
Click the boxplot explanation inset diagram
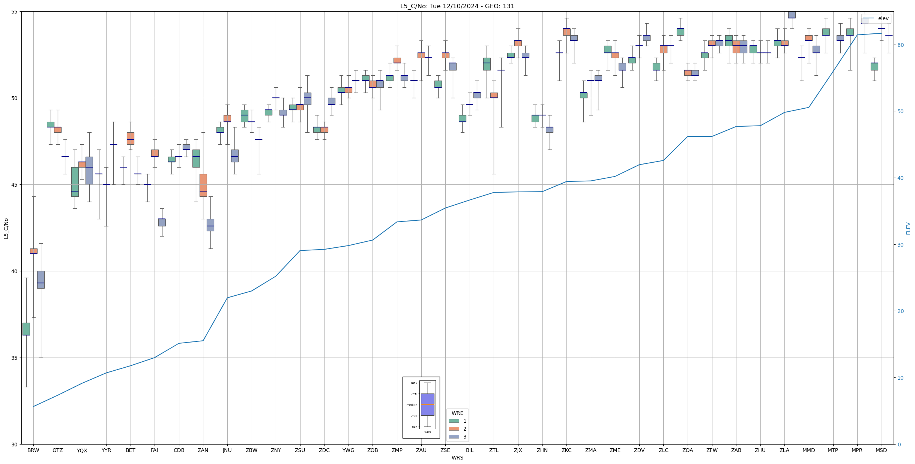(421, 407)
